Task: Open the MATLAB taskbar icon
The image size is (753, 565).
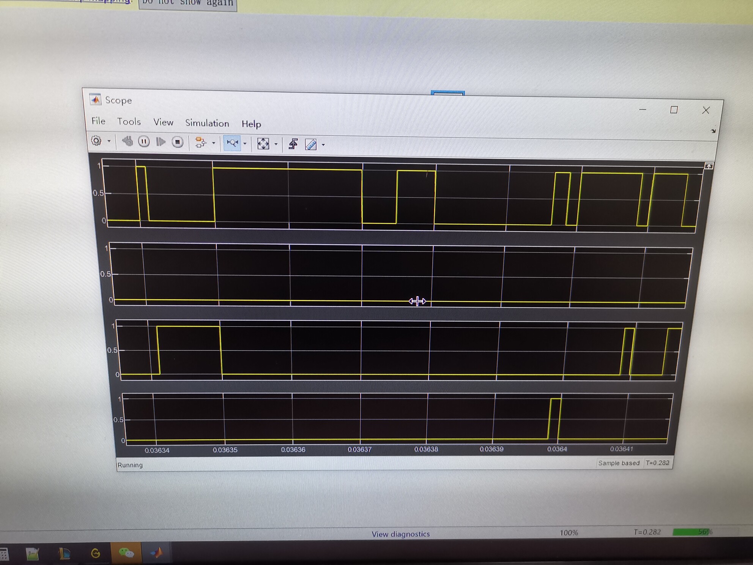Action: point(156,553)
